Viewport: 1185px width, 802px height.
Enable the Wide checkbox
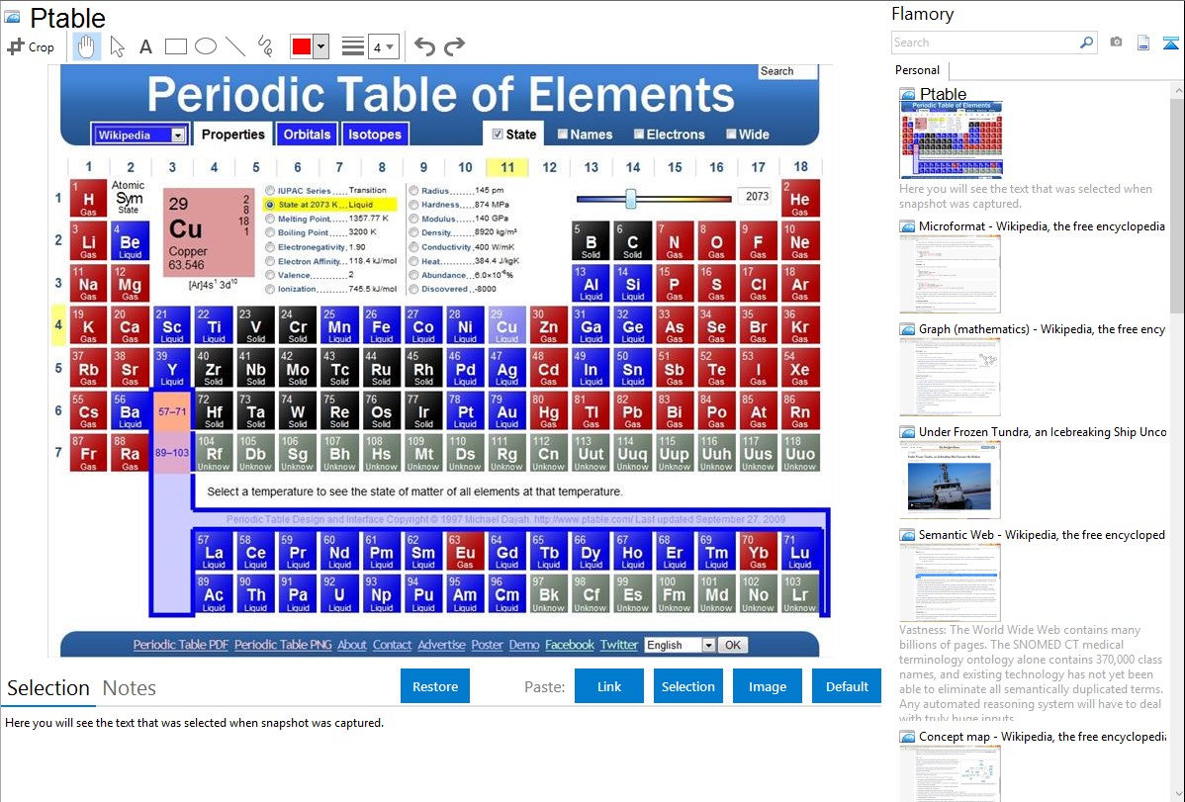pos(731,134)
